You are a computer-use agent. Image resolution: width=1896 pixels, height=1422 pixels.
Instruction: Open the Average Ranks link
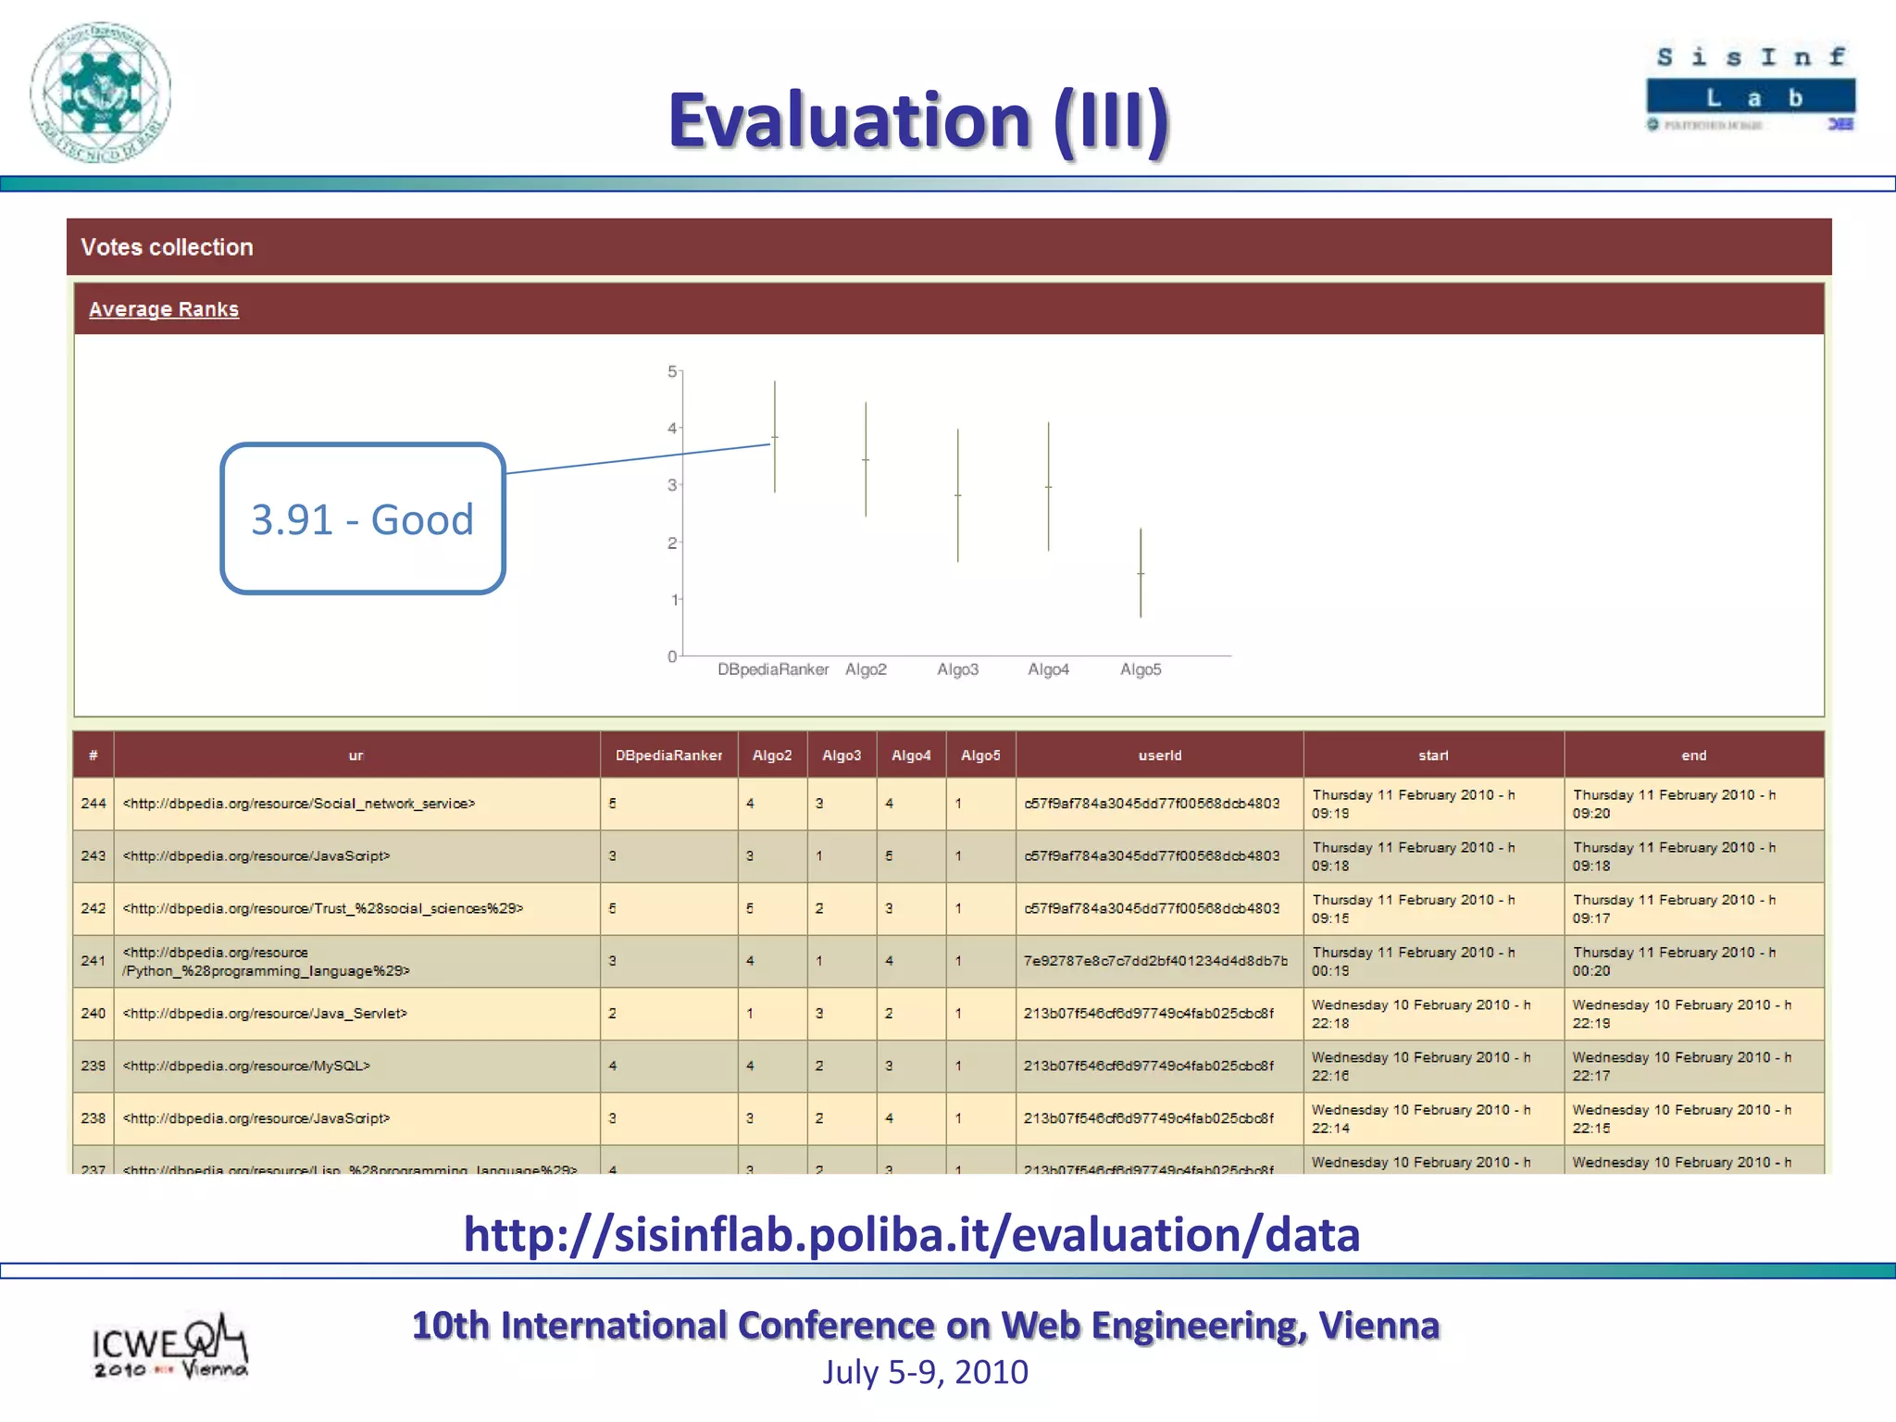pos(164,309)
